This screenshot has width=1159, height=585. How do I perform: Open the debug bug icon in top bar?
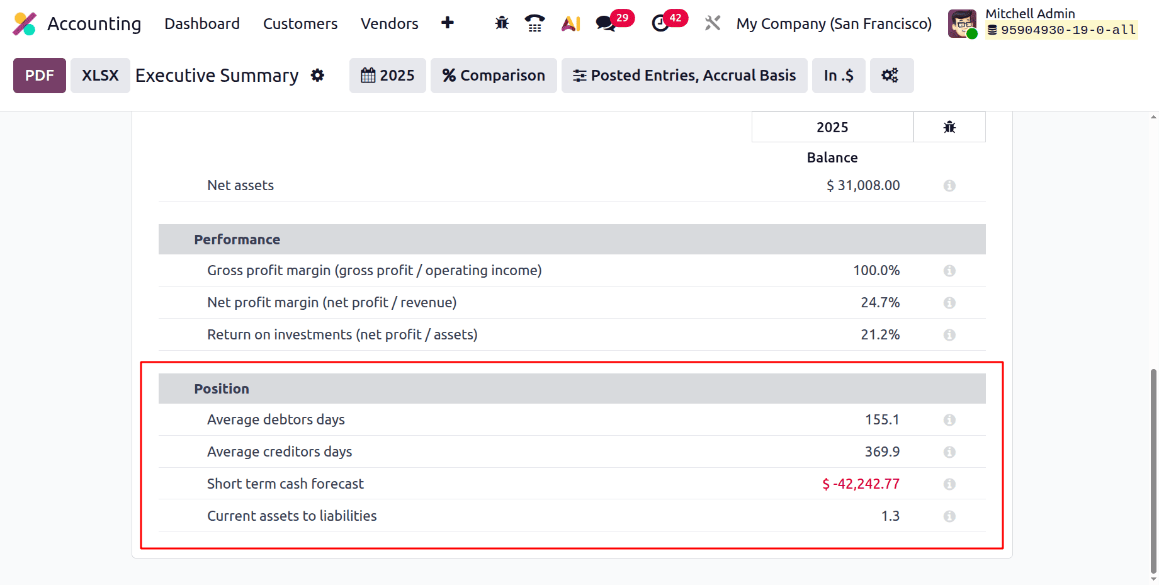coord(501,23)
